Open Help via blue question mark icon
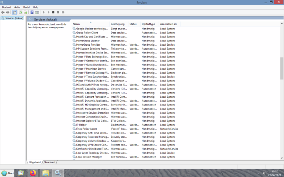This screenshot has height=177, width=284. (x=32, y=12)
